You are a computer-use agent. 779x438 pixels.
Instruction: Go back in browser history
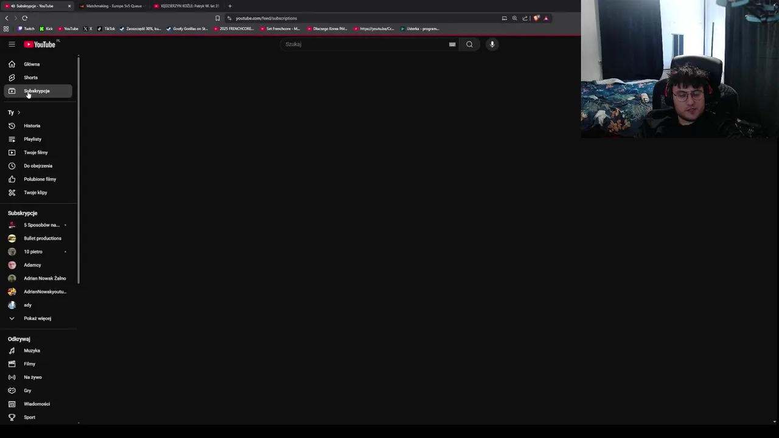(x=7, y=18)
